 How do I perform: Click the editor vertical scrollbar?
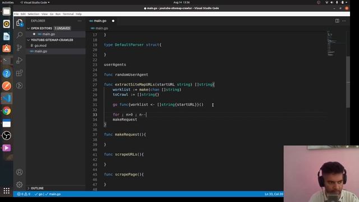point(348,82)
